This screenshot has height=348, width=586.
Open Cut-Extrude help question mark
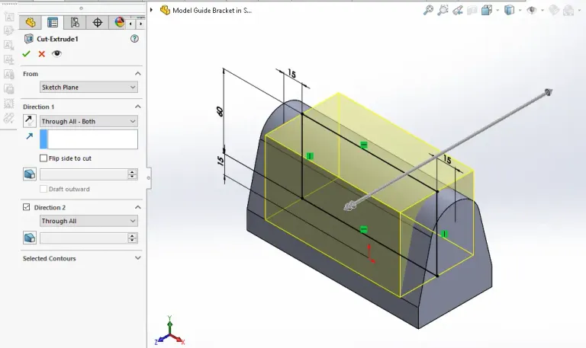[x=134, y=39]
